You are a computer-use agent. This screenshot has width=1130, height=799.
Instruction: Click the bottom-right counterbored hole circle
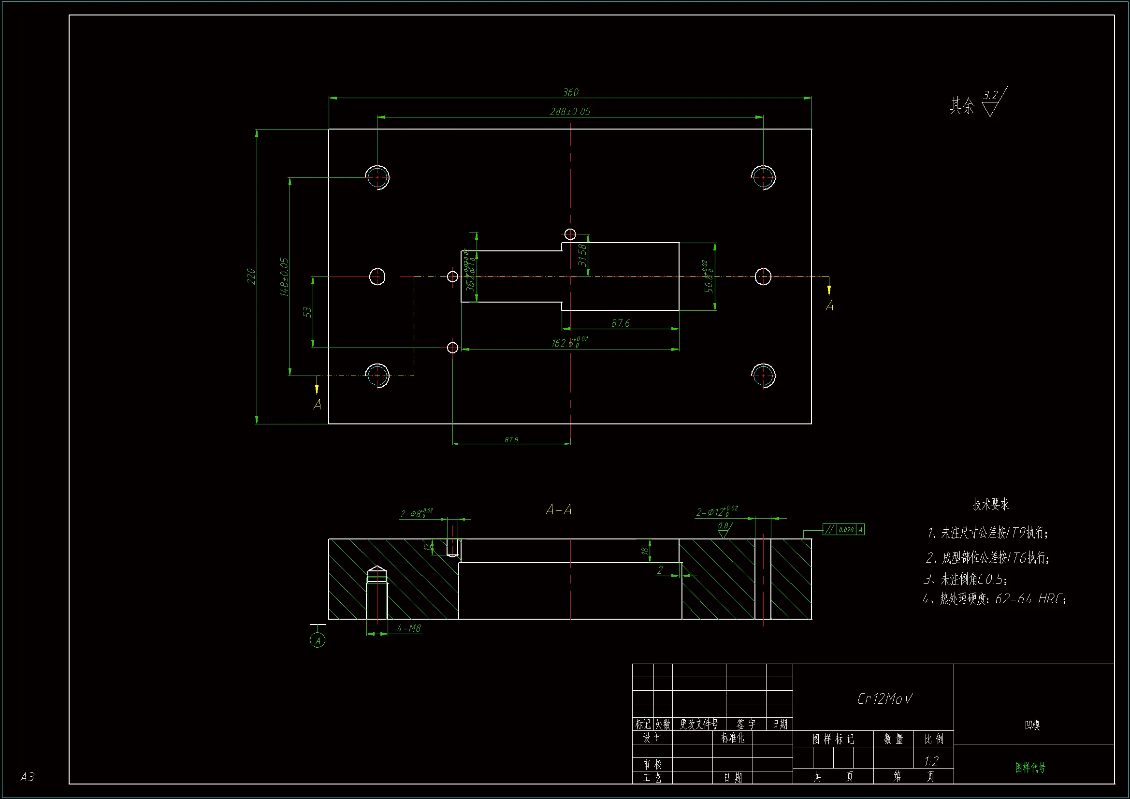(763, 376)
